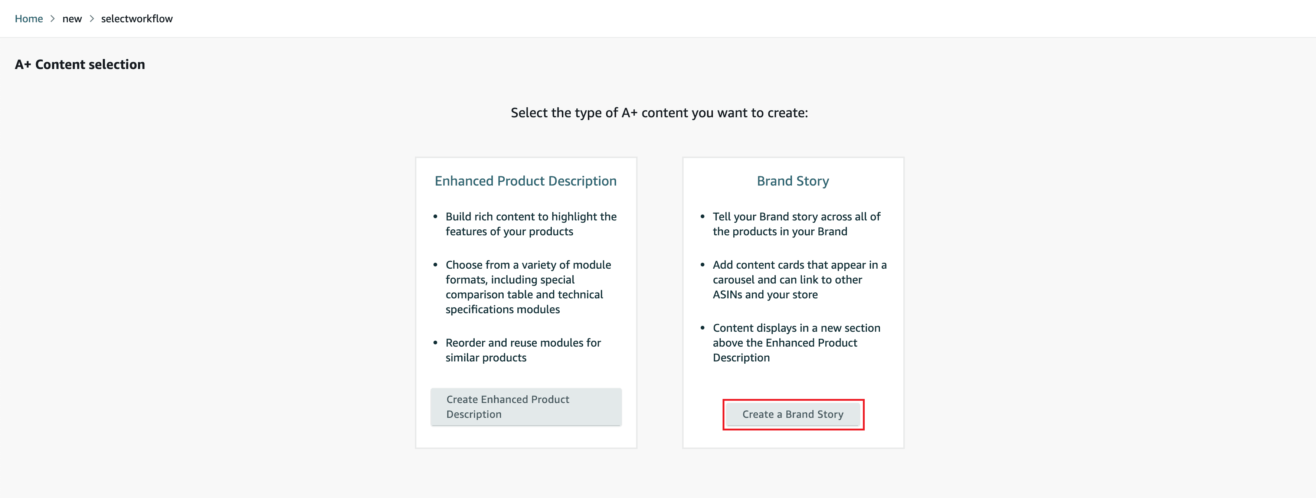1316x498 pixels.
Task: Click the 'Content displays in a new section' text
Action: point(796,343)
